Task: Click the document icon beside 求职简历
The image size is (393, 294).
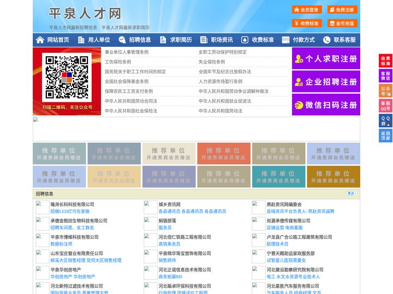Action: [163, 40]
